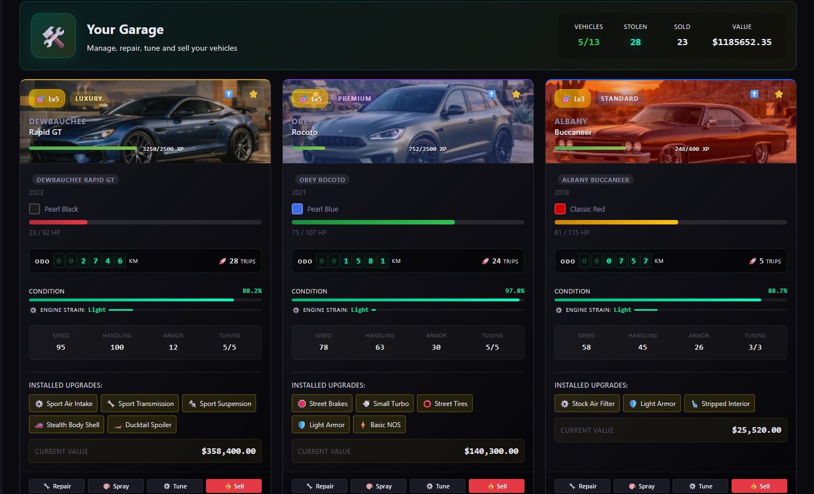
Task: Click the Pearl Blue color swatch
Action: (x=297, y=209)
